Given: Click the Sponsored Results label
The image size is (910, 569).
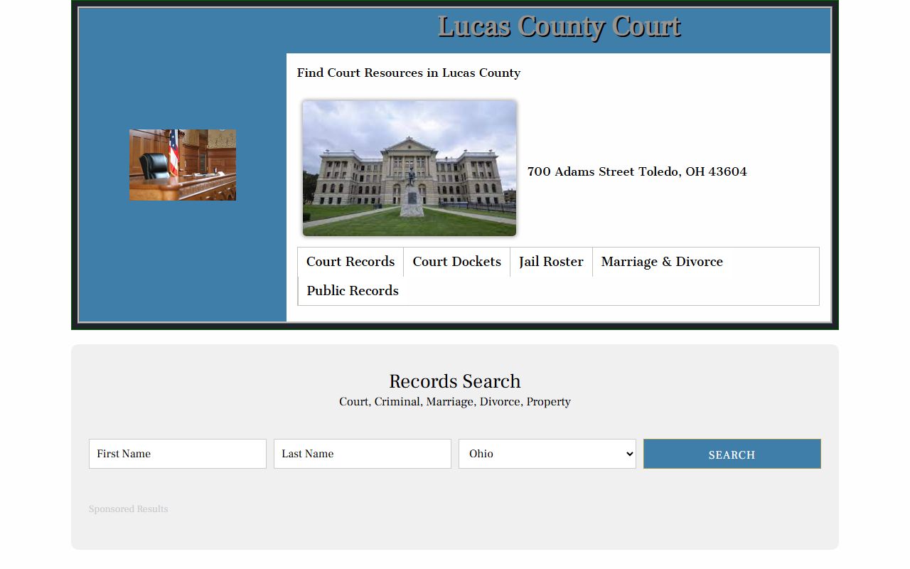Looking at the screenshot, I should pyautogui.click(x=129, y=509).
